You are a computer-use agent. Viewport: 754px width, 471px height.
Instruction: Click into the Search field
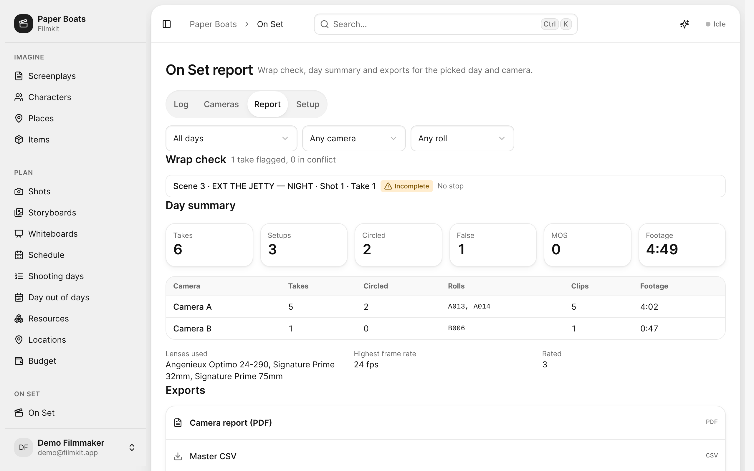446,24
